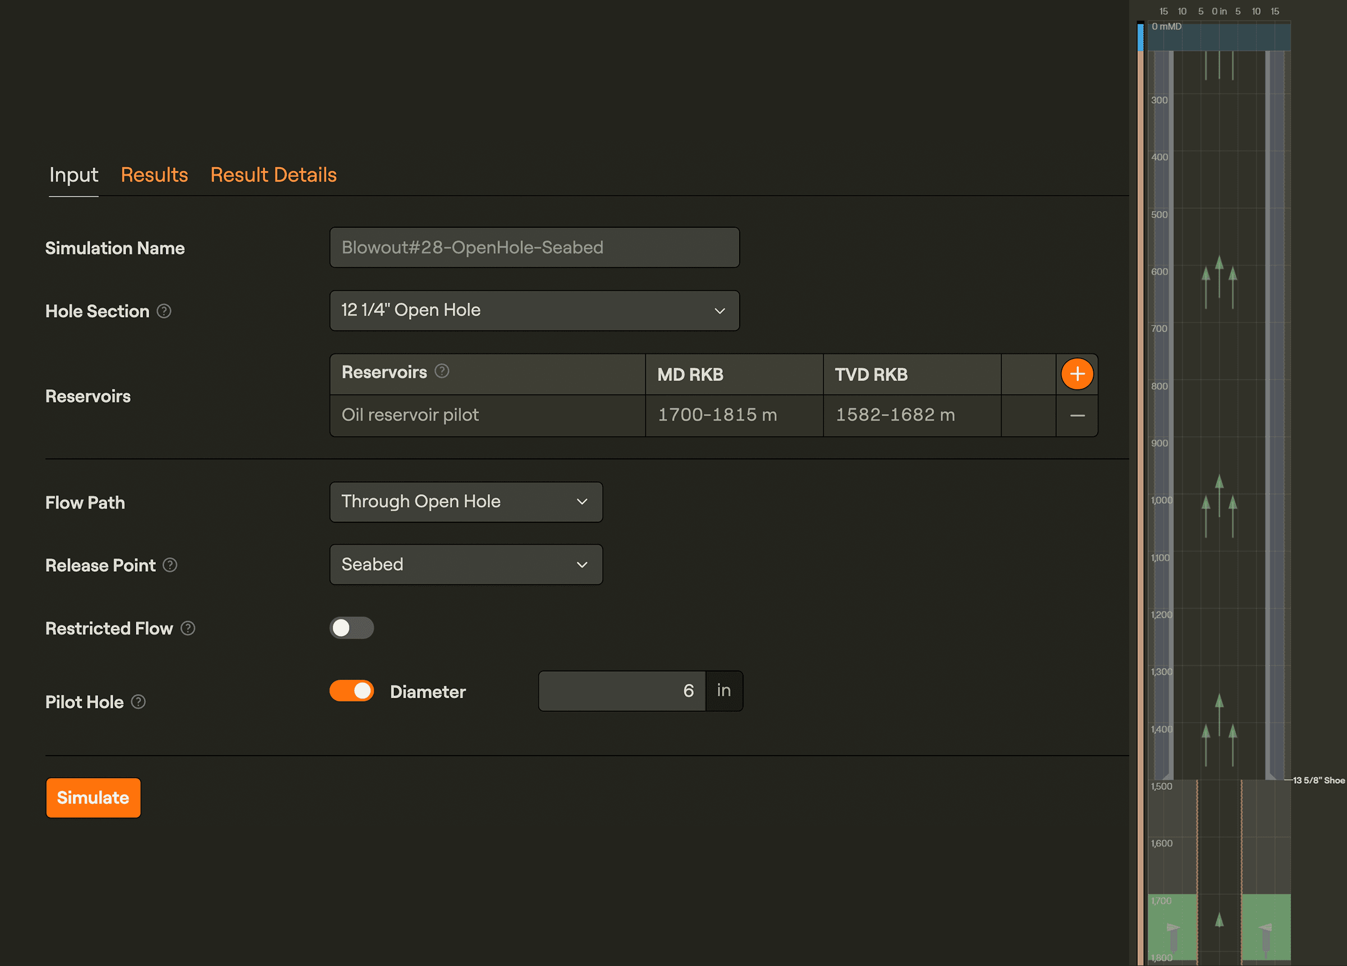Click help icon beside Release Point

click(x=170, y=565)
